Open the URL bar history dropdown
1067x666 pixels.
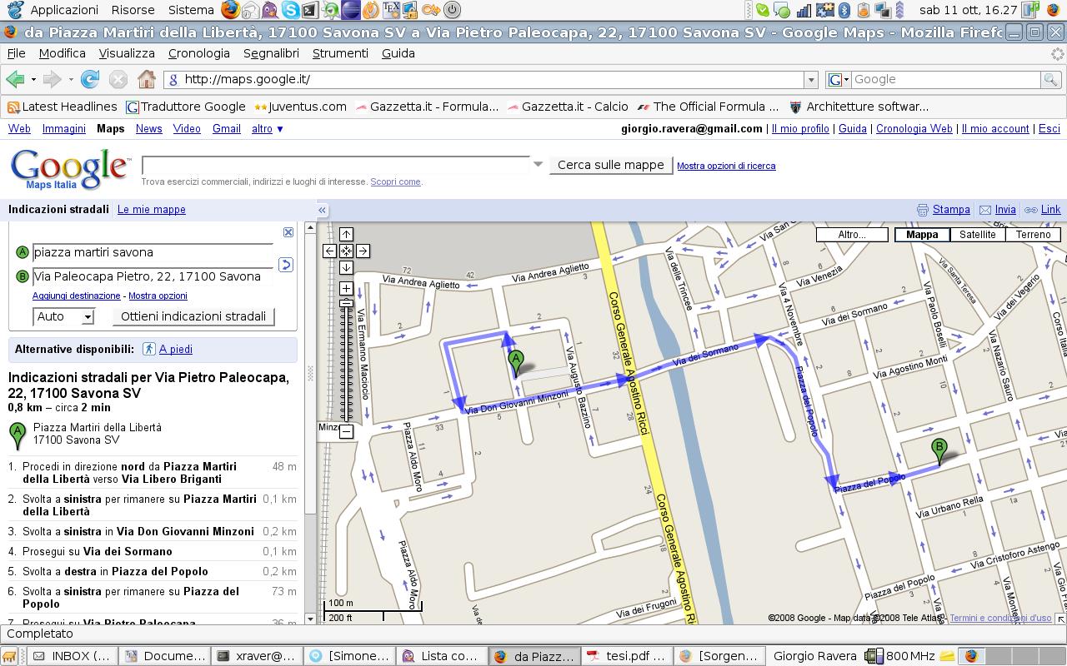click(x=810, y=79)
